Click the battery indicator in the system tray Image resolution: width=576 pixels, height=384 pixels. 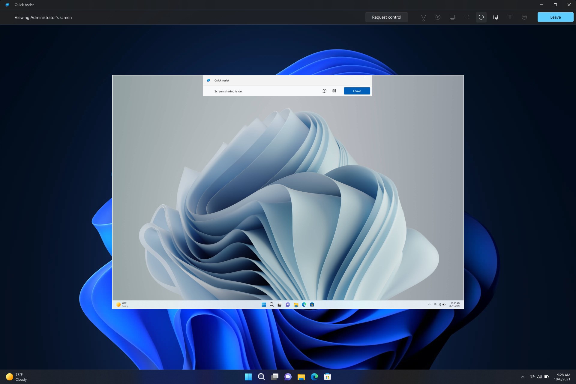[547, 376]
